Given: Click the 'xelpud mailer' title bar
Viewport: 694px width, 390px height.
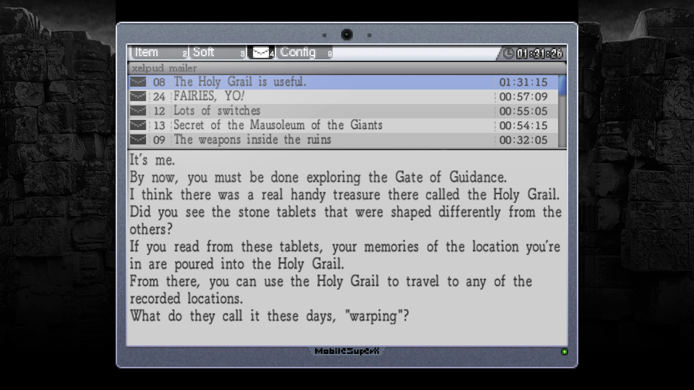Looking at the screenshot, I should click(x=164, y=68).
